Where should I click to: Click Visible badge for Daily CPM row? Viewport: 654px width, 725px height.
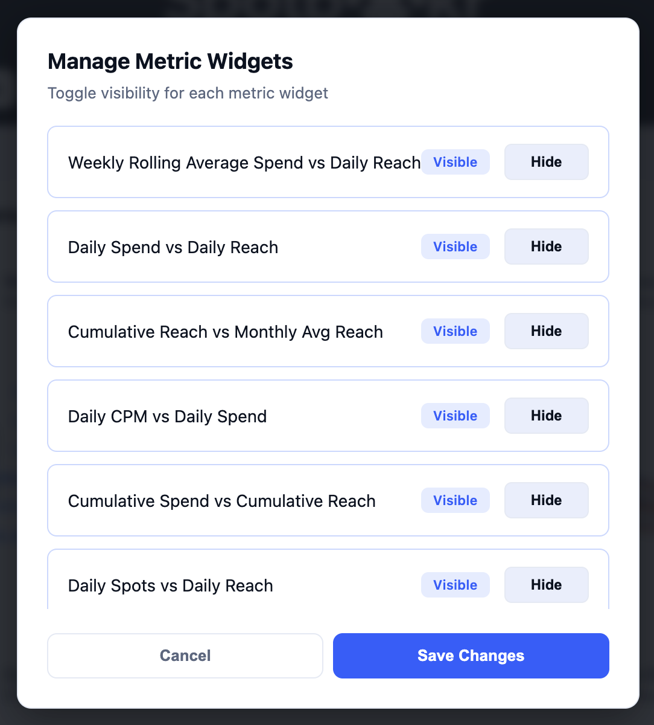tap(455, 416)
